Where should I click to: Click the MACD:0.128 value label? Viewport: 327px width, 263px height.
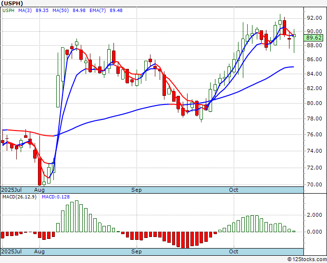56,197
